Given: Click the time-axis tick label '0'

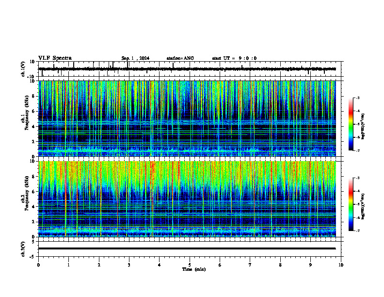Looking at the screenshot, I should (38, 265).
